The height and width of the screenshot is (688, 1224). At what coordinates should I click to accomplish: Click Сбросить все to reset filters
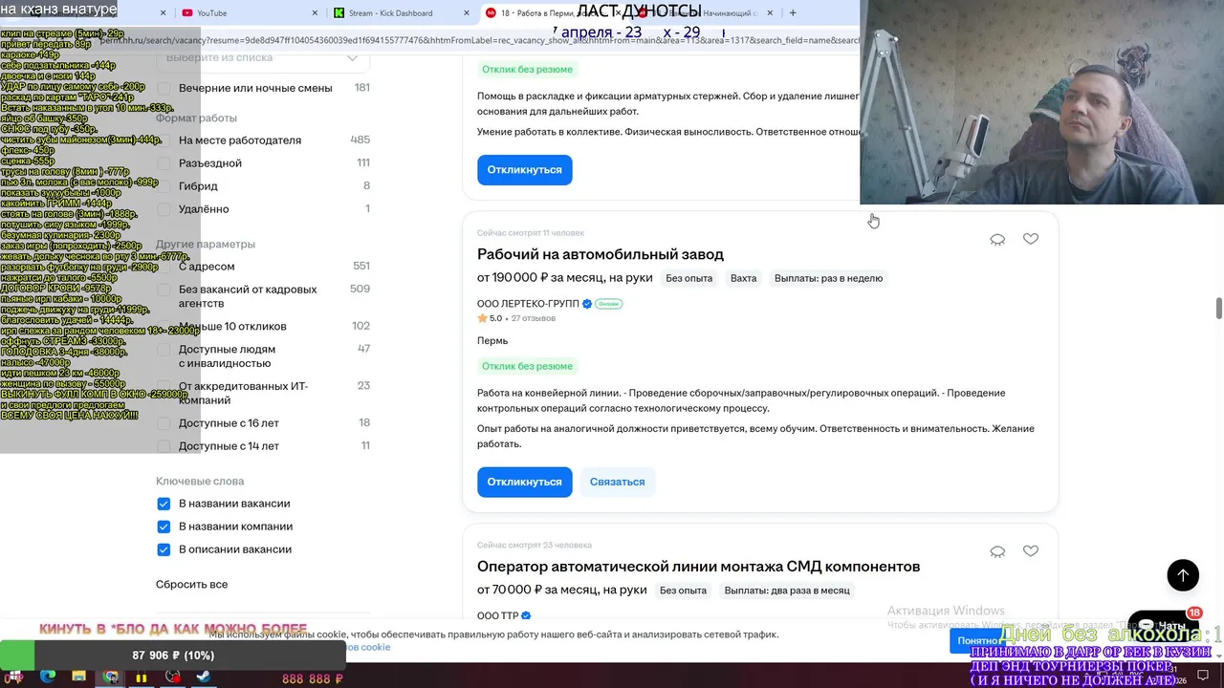(x=191, y=584)
